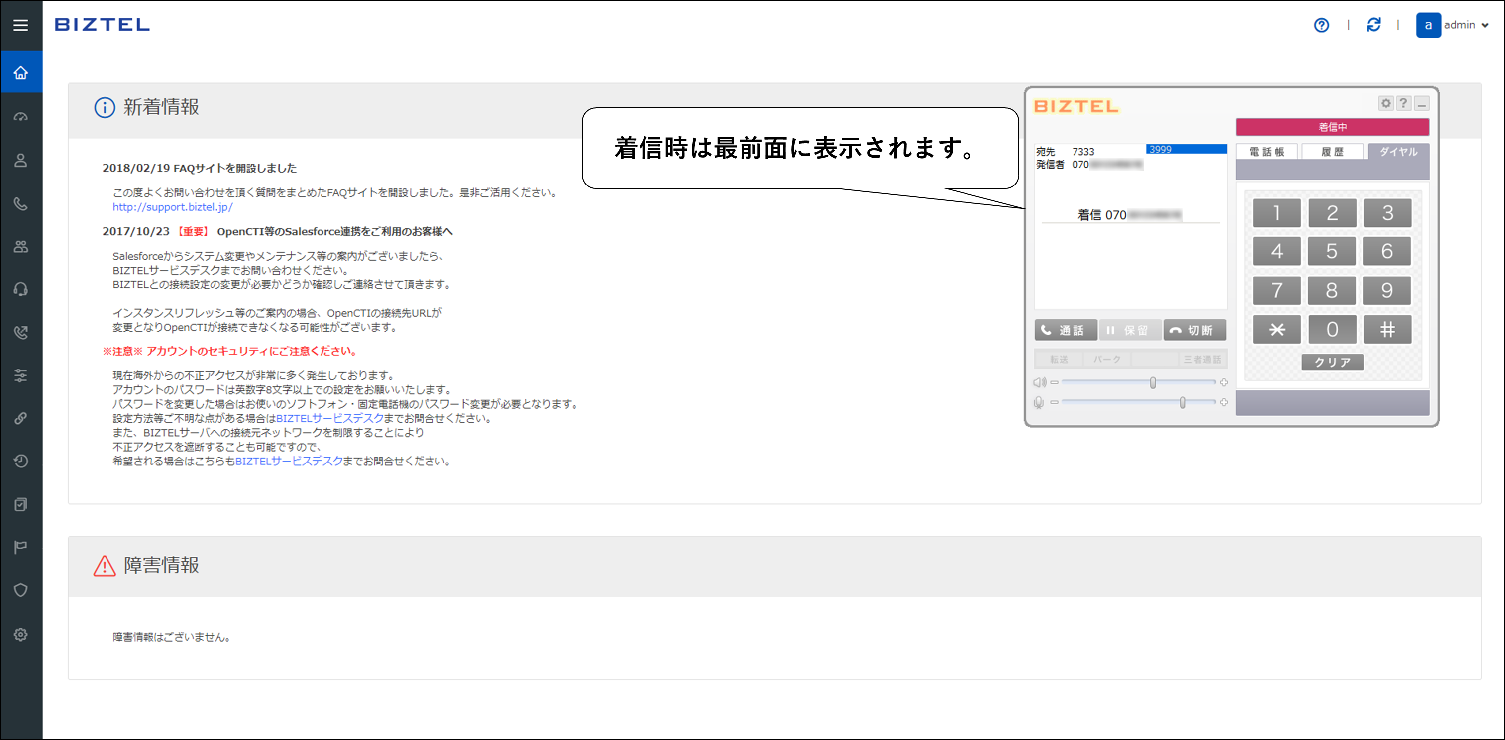Screen dimensions: 1505x740
Task: Open the hamburger menu in sidebar
Action: [x=21, y=25]
